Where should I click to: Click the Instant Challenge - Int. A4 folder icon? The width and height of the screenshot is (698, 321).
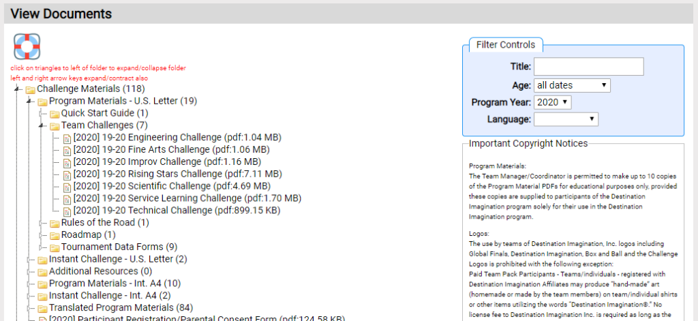[x=42, y=296]
